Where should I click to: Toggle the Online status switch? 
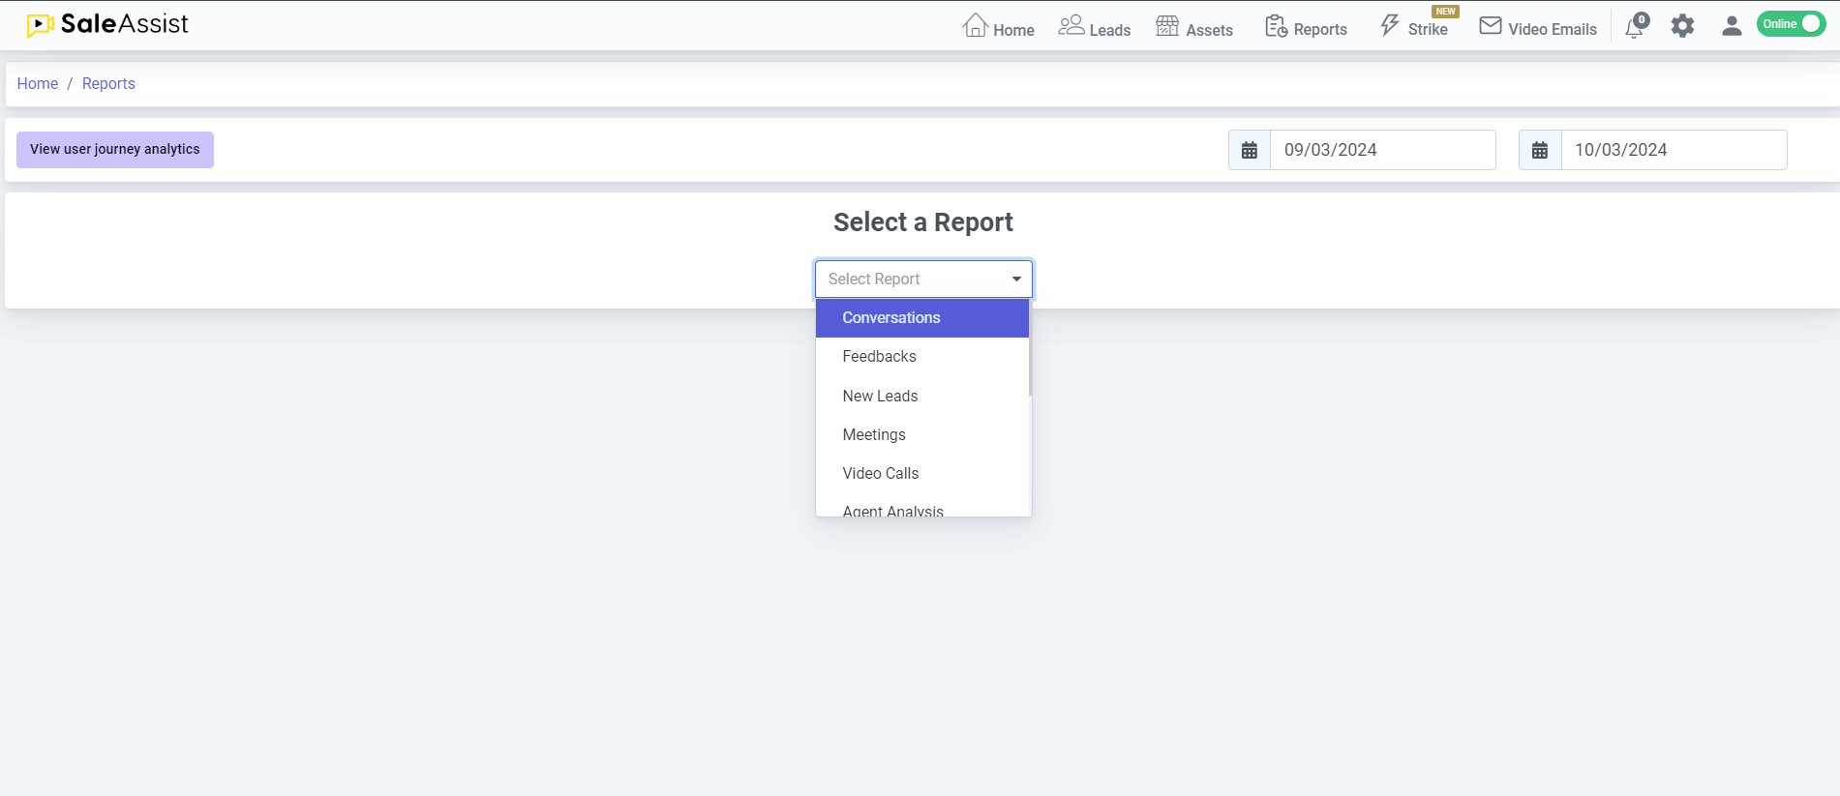1792,24
